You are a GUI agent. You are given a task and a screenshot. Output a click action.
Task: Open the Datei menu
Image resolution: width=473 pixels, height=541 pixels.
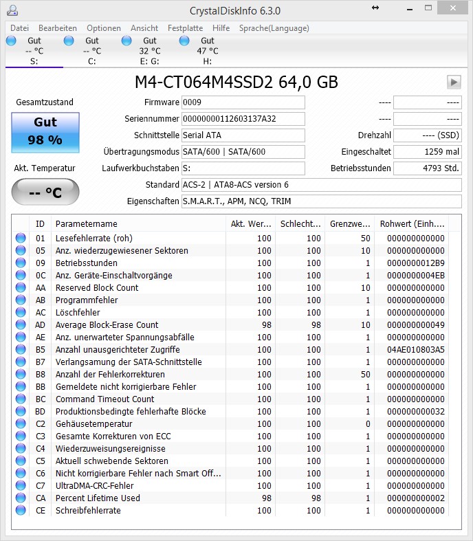pyautogui.click(x=19, y=28)
